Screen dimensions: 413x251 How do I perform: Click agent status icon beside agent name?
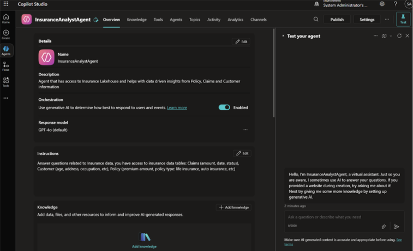click(96, 20)
